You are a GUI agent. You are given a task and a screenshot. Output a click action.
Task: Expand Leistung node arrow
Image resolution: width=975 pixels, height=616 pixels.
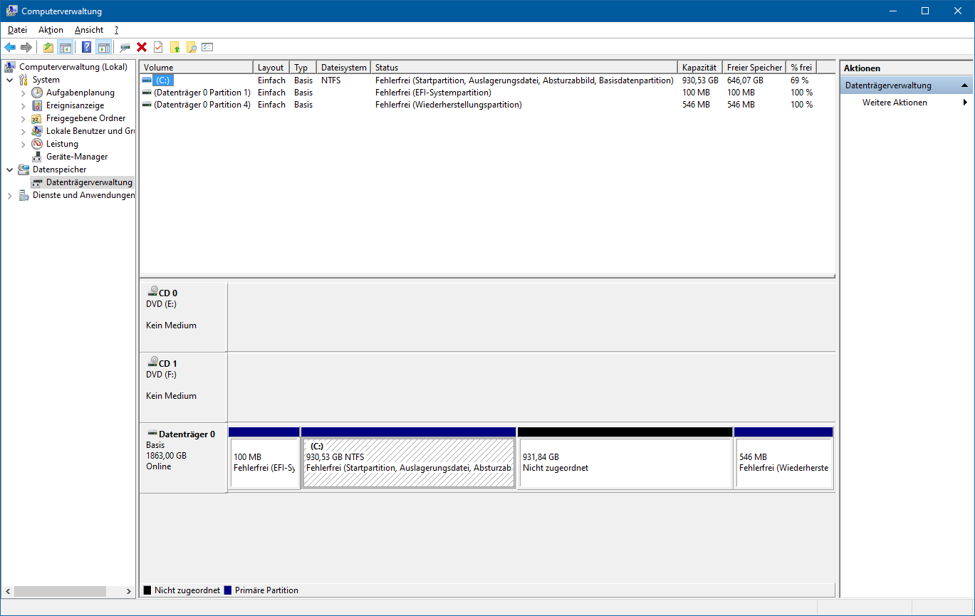24,144
